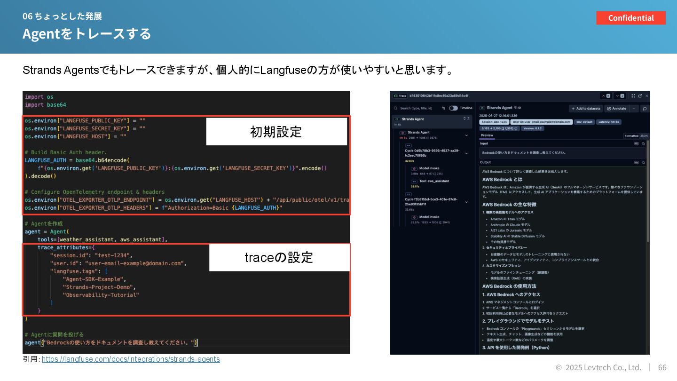The width and height of the screenshot is (677, 381).
Task: Click the traceの設定 label box
Action: click(x=279, y=257)
